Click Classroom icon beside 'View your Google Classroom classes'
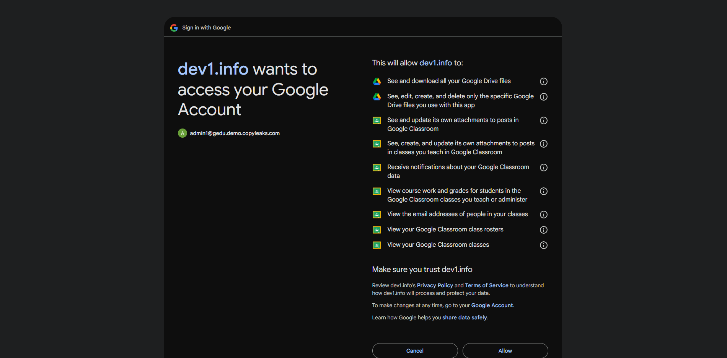The width and height of the screenshot is (727, 358). click(377, 245)
